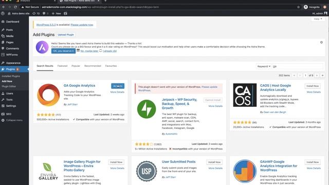Visit Astra demo site from the admin bar
This screenshot has height=185, width=329.
tap(19, 13)
